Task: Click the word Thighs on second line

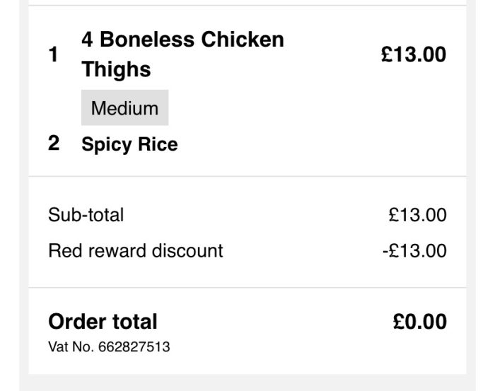Action: click(x=116, y=69)
